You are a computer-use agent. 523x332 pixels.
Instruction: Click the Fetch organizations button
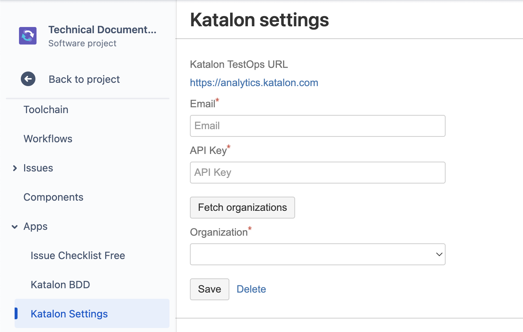(242, 208)
